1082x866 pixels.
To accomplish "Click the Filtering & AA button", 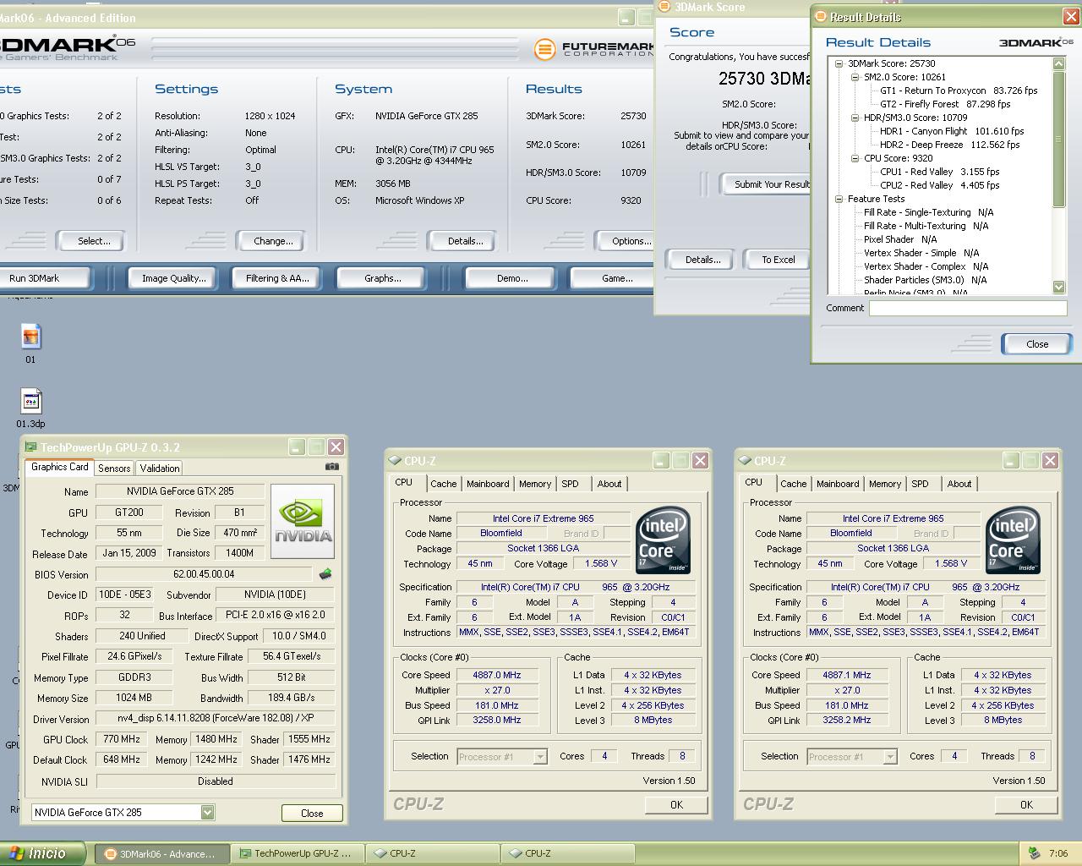I will tap(277, 277).
